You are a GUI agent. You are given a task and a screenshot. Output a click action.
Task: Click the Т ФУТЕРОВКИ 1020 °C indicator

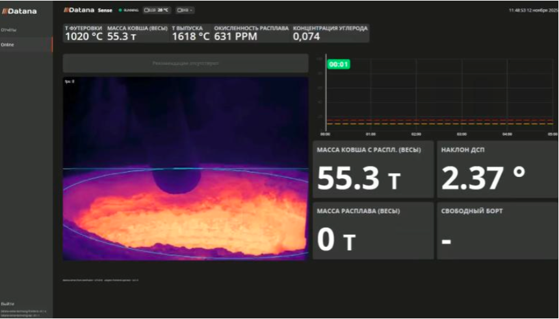click(x=84, y=33)
